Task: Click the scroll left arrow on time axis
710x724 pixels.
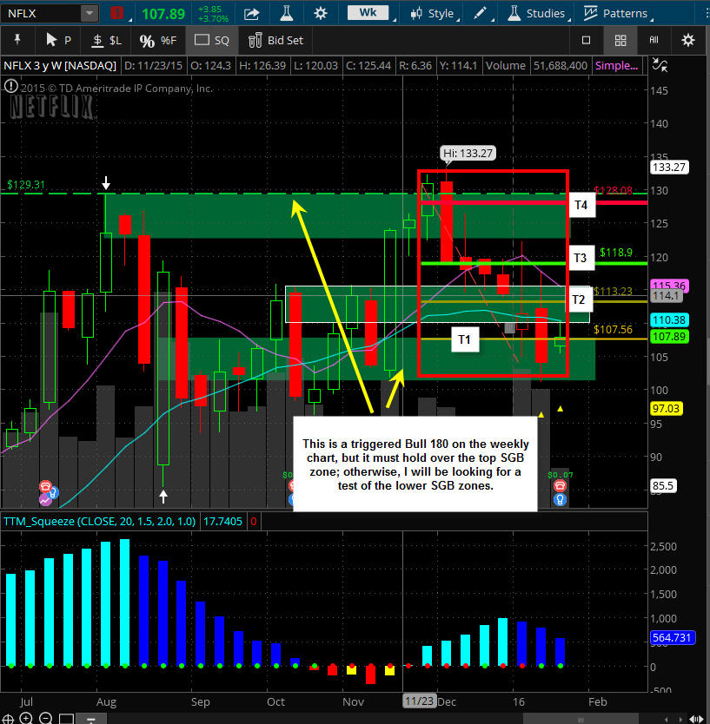Action: (x=666, y=719)
